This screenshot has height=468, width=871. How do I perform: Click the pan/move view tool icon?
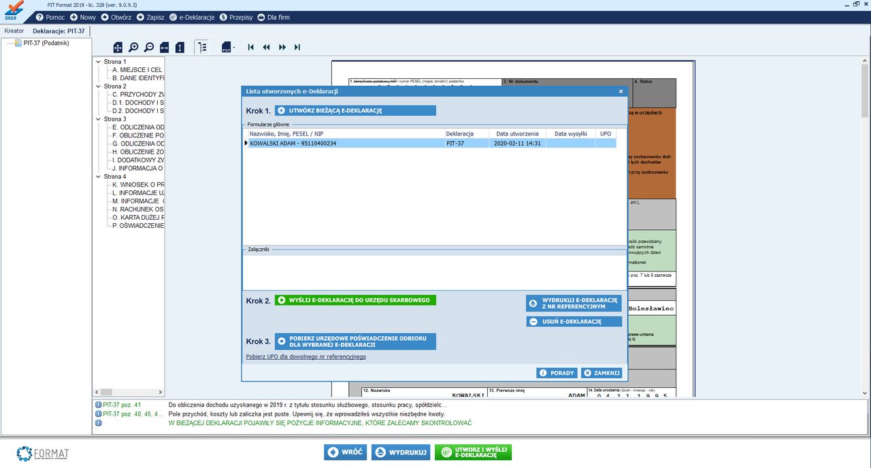(118, 47)
